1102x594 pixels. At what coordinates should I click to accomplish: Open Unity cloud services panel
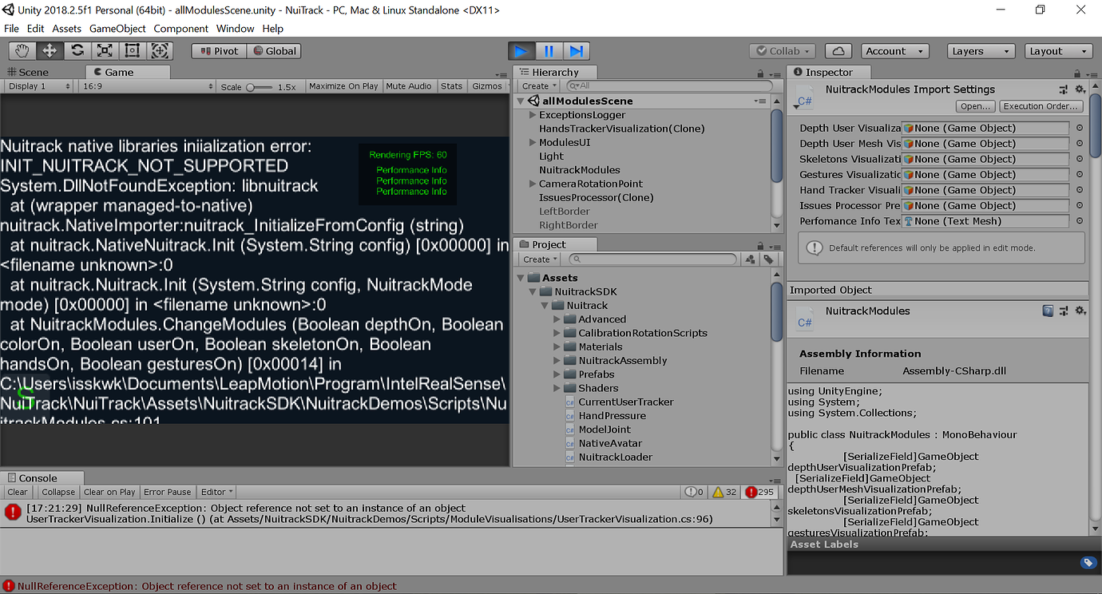tap(838, 50)
